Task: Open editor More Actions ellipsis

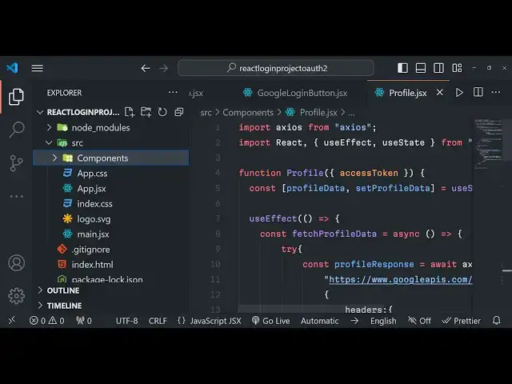Action: tap(496, 93)
